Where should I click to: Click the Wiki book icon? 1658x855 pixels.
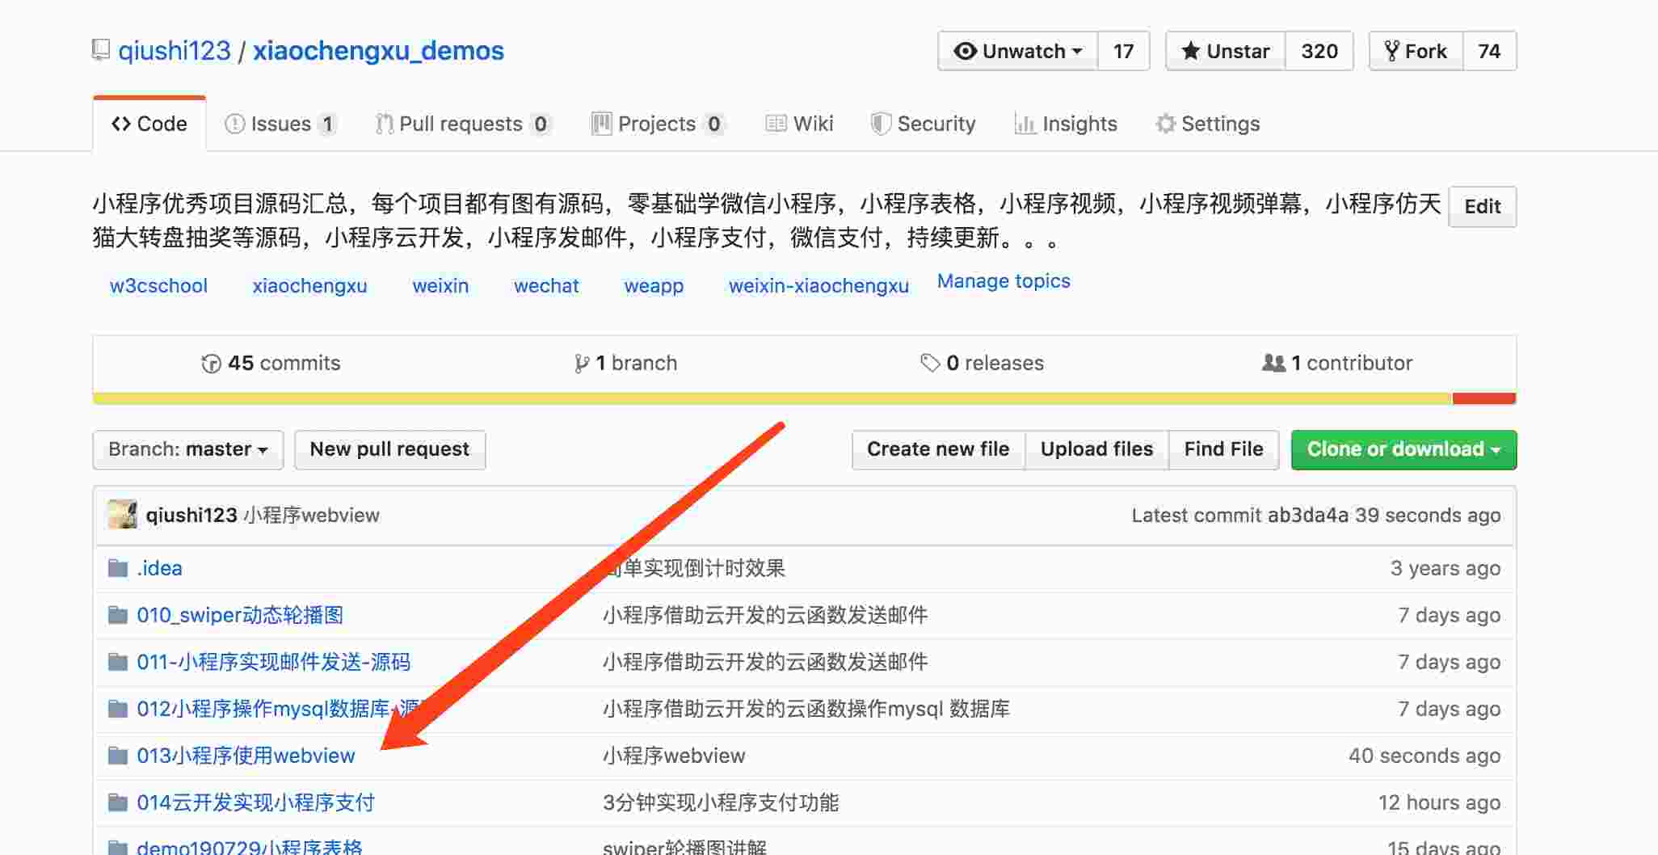pos(776,124)
